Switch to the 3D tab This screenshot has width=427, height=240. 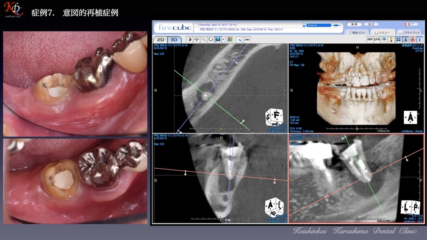point(174,40)
